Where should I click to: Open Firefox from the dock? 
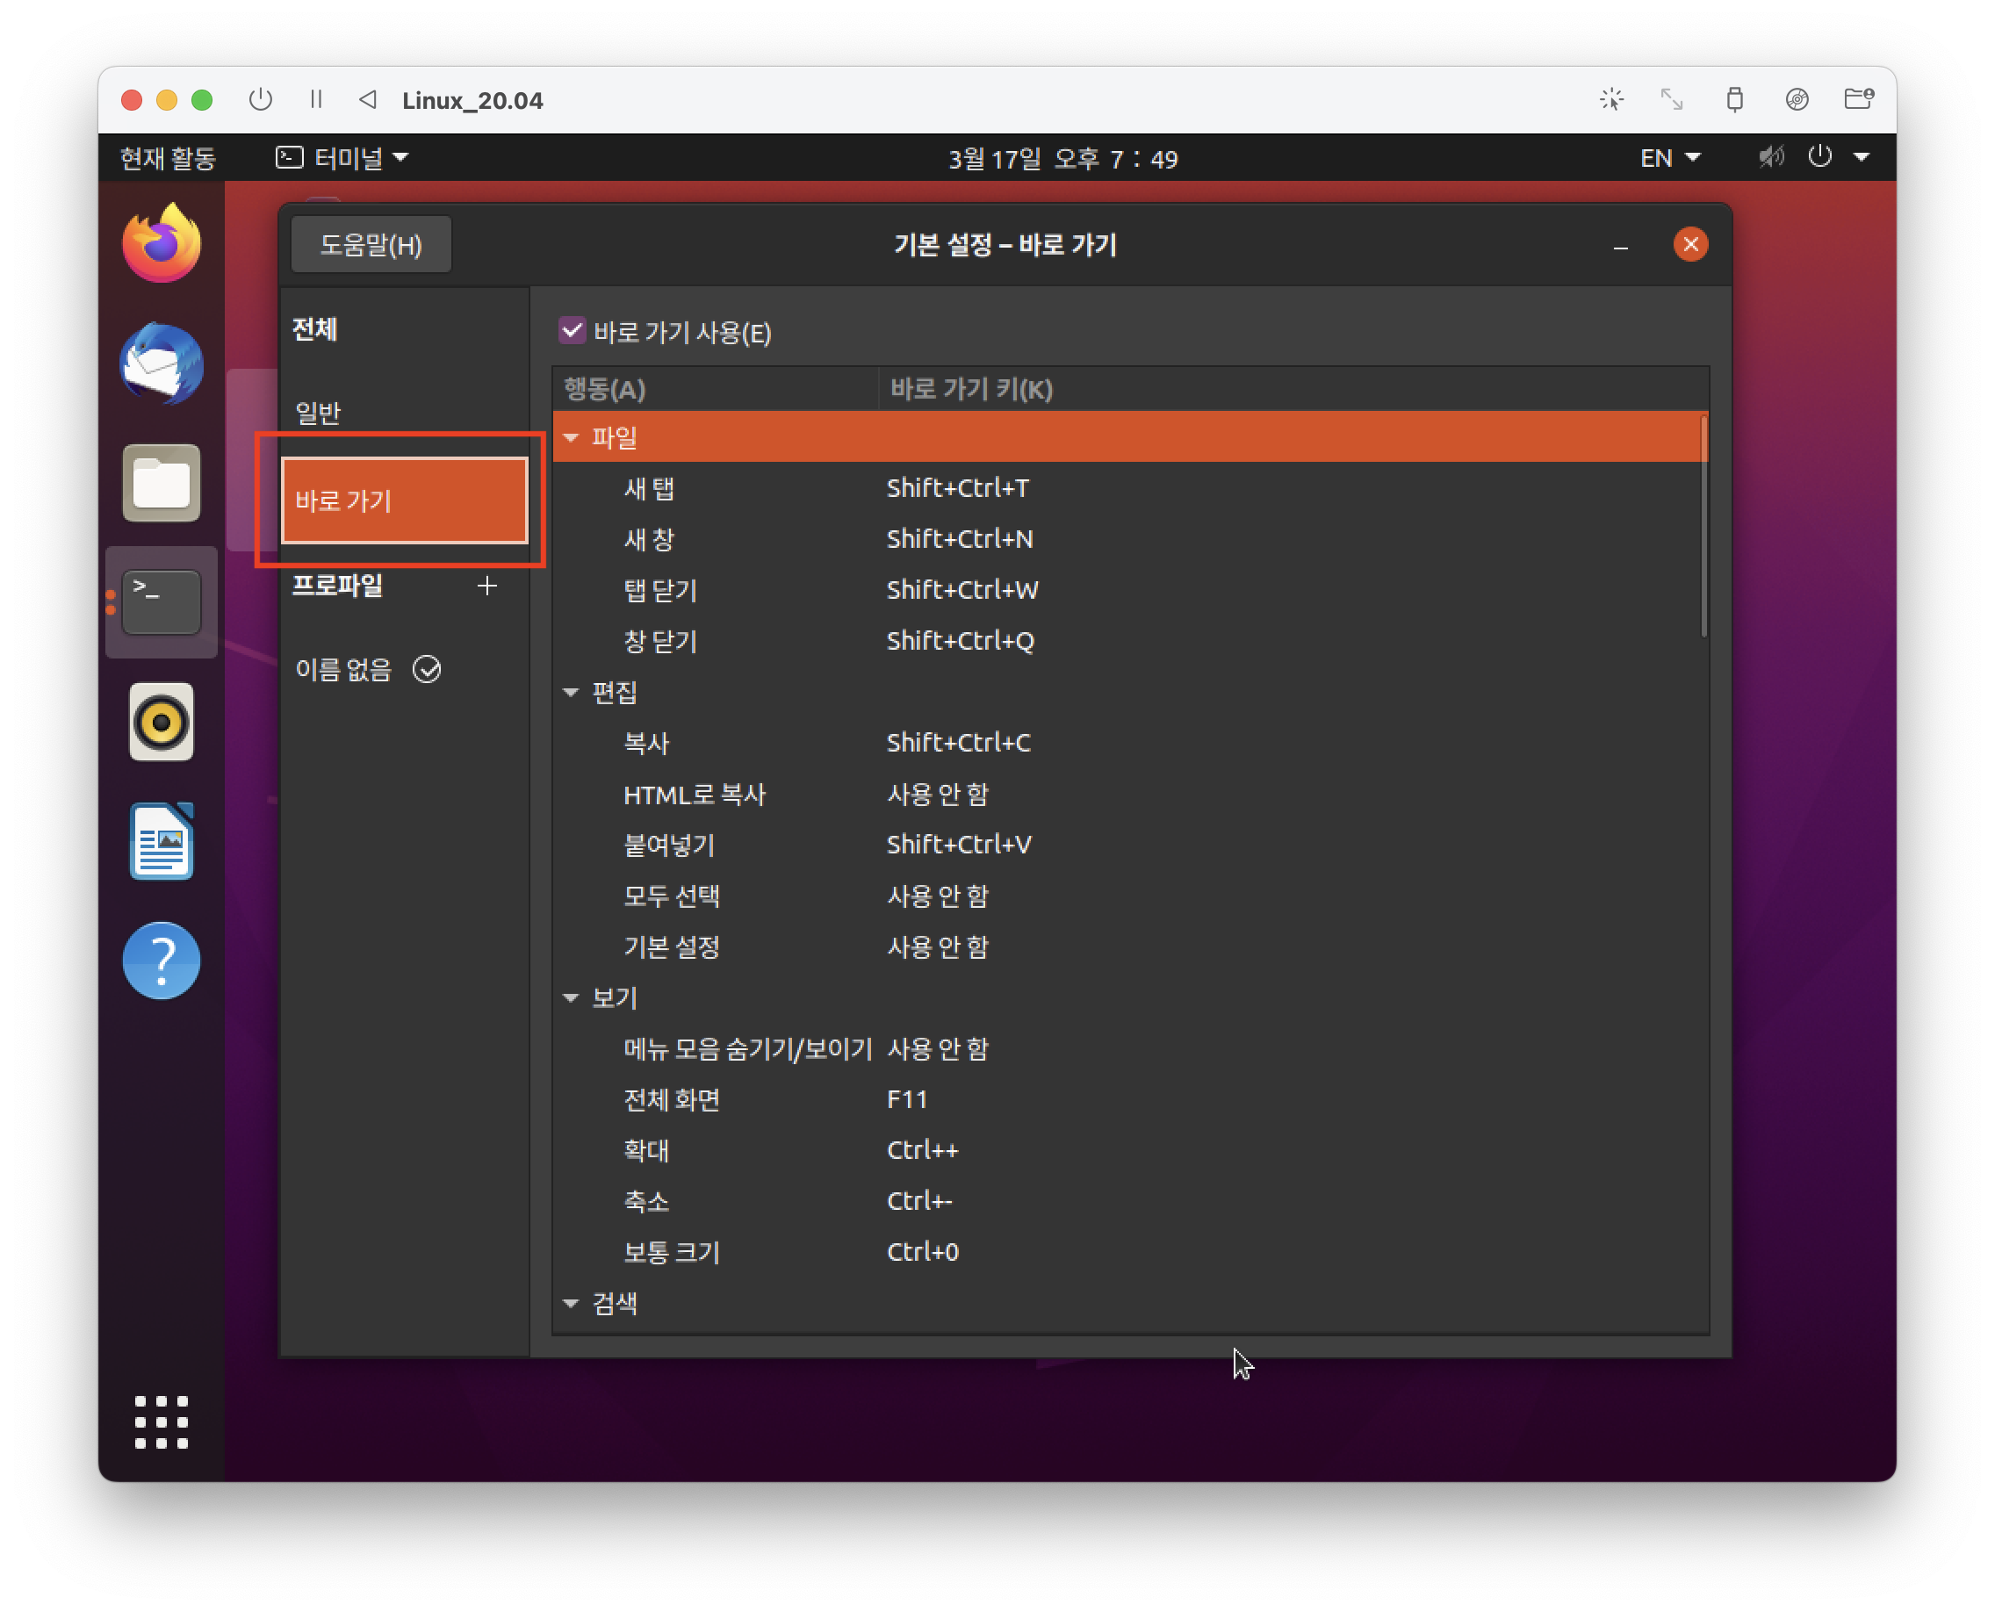(162, 243)
